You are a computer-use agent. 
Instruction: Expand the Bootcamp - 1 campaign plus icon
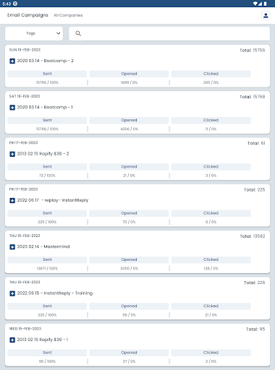click(x=12, y=108)
